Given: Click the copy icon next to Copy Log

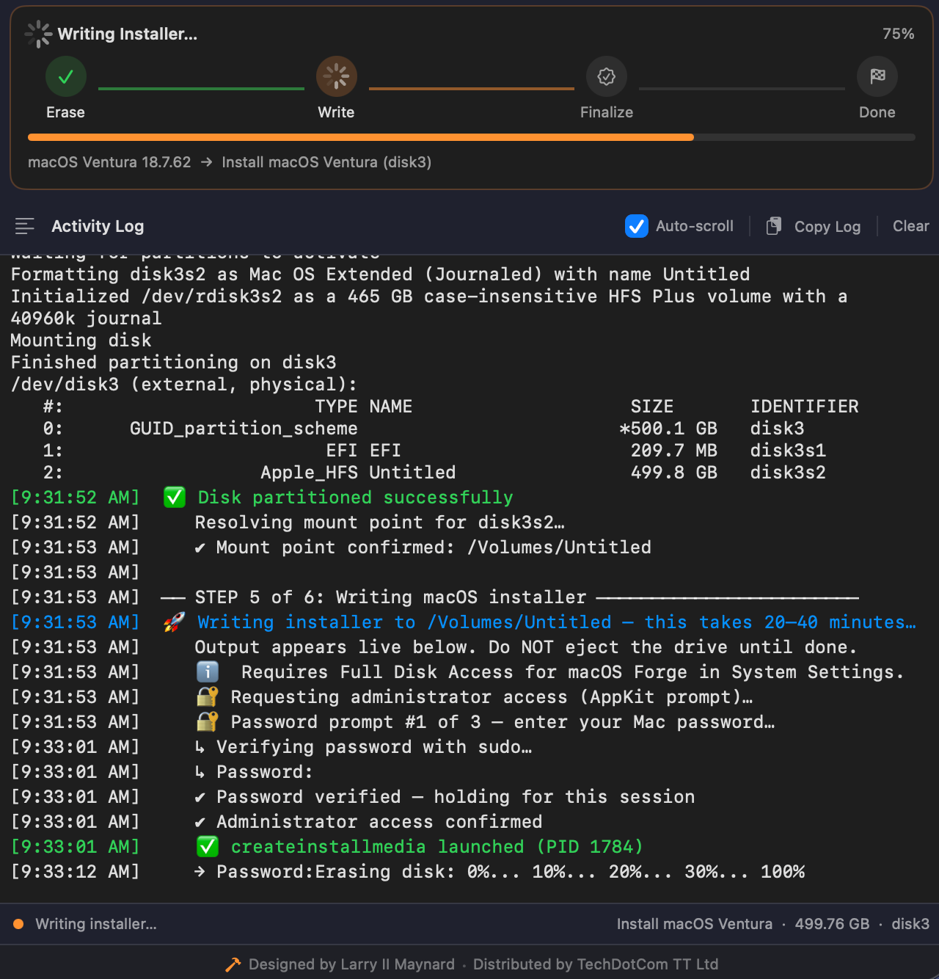Looking at the screenshot, I should pyautogui.click(x=773, y=226).
